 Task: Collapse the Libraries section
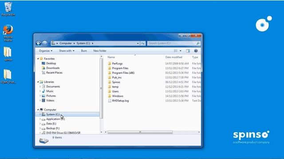pos(38,82)
